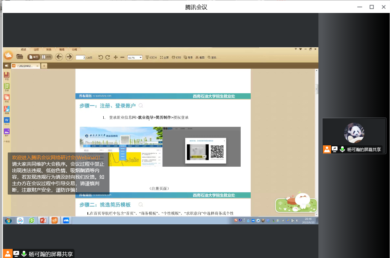Open the Windows Start menu

tap(8, 220)
